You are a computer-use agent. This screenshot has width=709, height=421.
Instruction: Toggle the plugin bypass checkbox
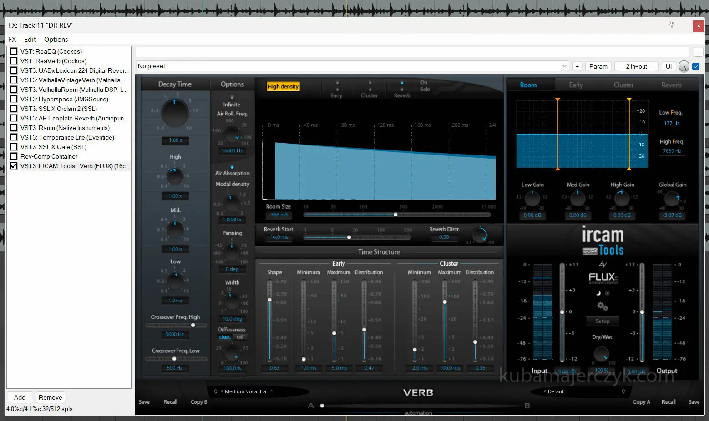click(x=695, y=66)
